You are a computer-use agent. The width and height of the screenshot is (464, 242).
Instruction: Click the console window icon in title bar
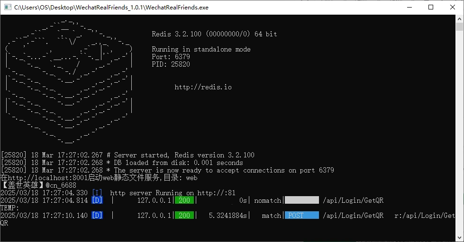click(8, 7)
